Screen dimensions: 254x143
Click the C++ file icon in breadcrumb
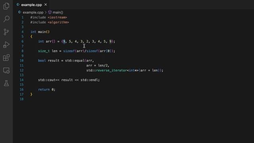pos(20,12)
